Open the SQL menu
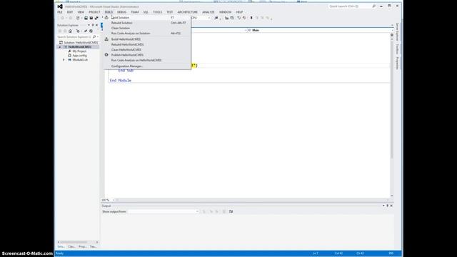Screen dimensions: 457x257 tap(146, 12)
